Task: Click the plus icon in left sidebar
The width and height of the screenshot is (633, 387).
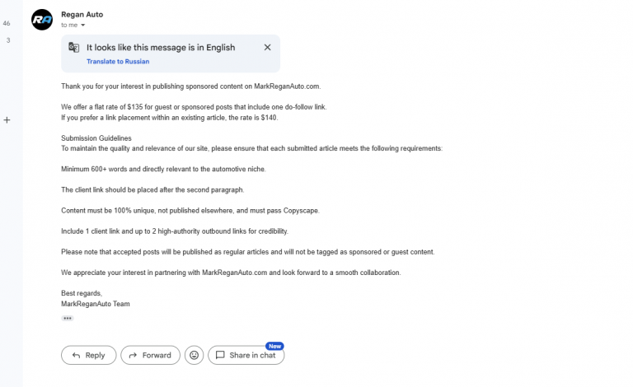Action: click(7, 120)
